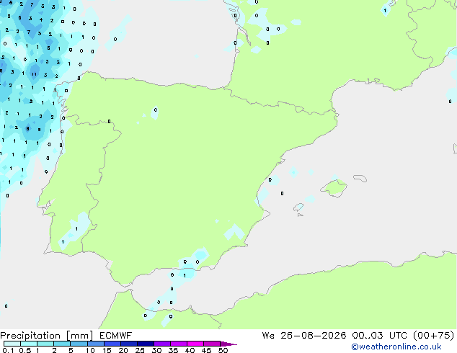Screen dimensions: 457x353
Task: Select the ECMWF model label
Action: point(116,336)
